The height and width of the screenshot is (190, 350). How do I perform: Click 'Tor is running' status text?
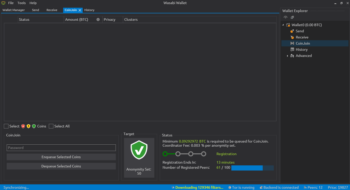tap(243, 187)
